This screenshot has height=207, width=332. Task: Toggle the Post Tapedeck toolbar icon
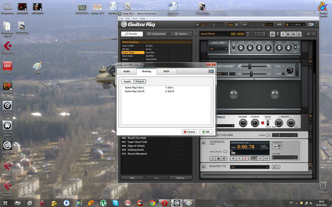[x=294, y=34]
